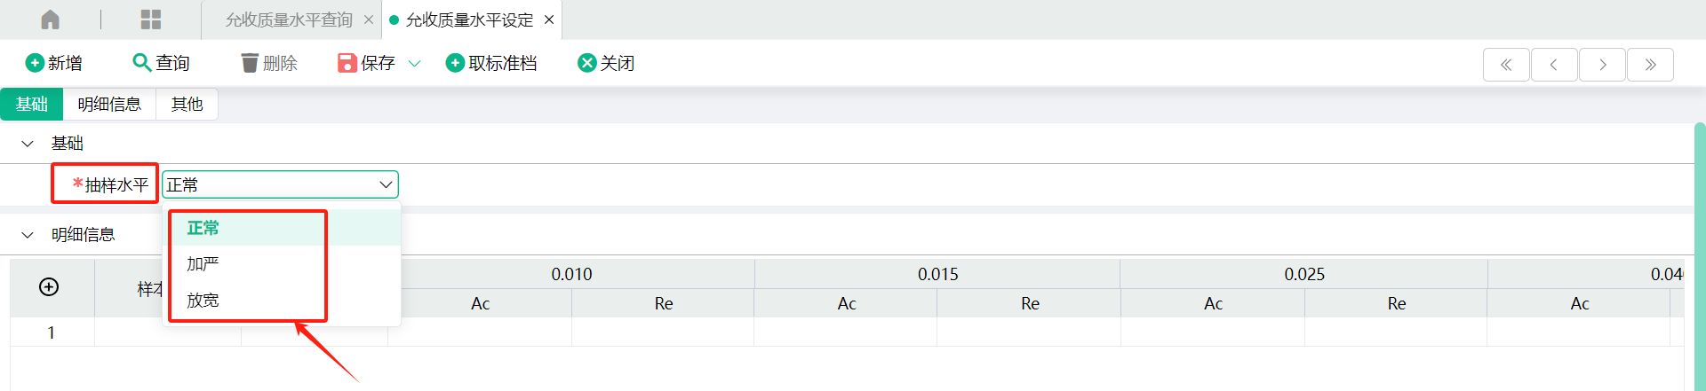
Task: Add a row with circled plus icon
Action: (x=49, y=286)
